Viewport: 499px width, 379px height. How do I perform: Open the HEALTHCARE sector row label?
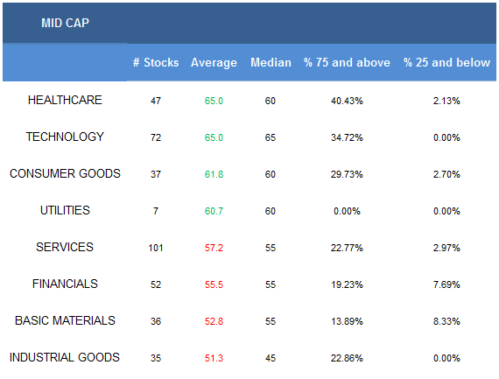click(65, 100)
